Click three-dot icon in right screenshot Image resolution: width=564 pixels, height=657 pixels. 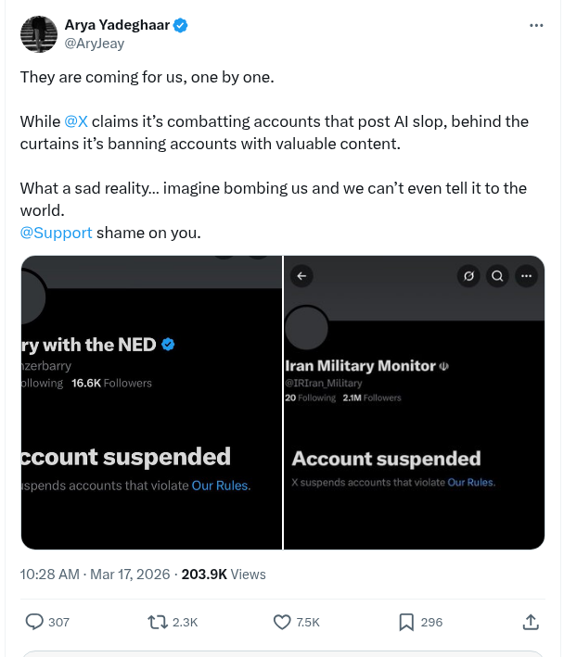point(526,275)
